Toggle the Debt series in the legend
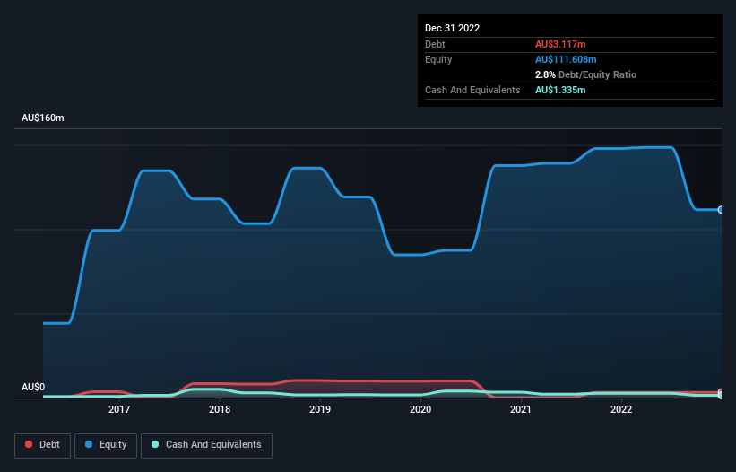This screenshot has height=472, width=736. 43,445
